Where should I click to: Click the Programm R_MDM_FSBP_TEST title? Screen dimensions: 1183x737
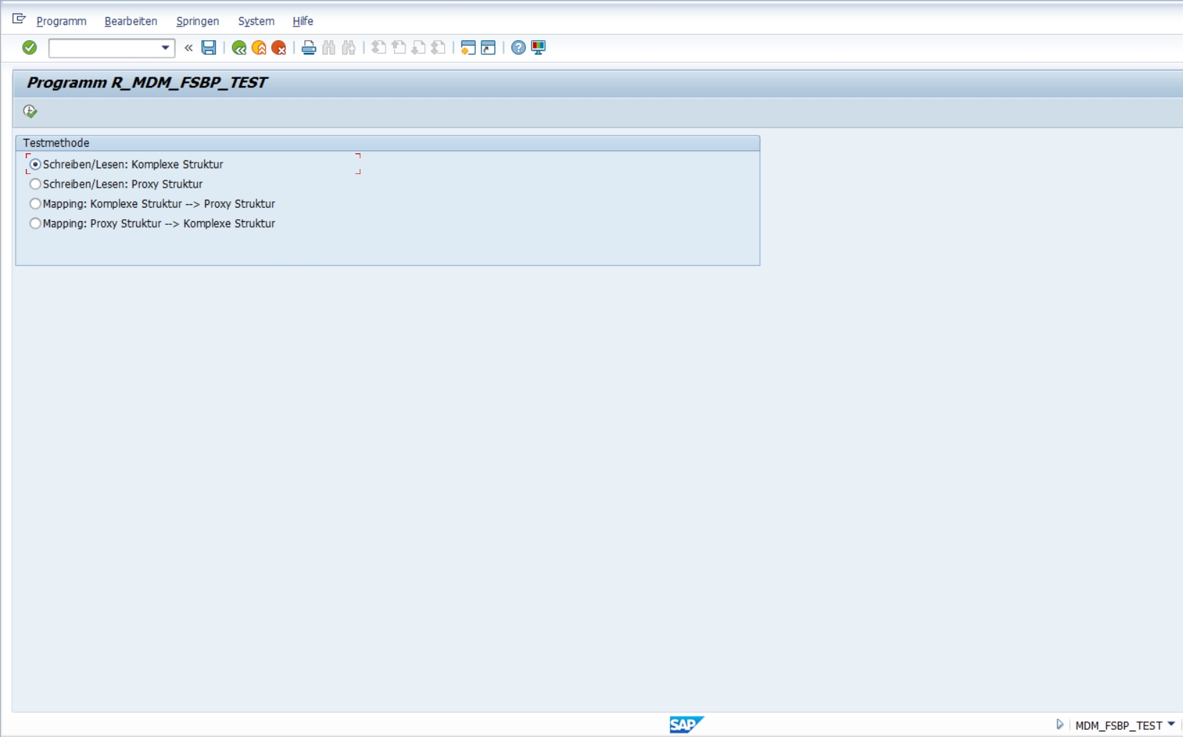click(147, 83)
